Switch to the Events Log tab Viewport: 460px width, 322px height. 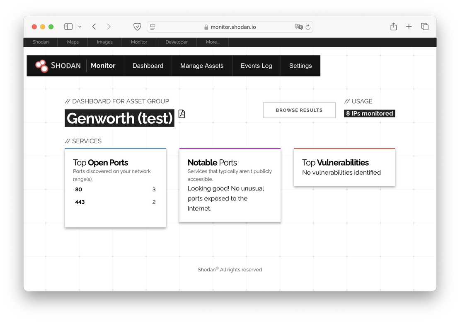tap(256, 66)
